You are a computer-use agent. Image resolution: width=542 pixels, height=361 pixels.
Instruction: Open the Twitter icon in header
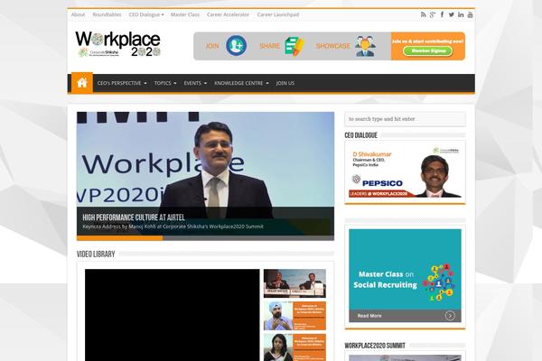pyautogui.click(x=452, y=14)
